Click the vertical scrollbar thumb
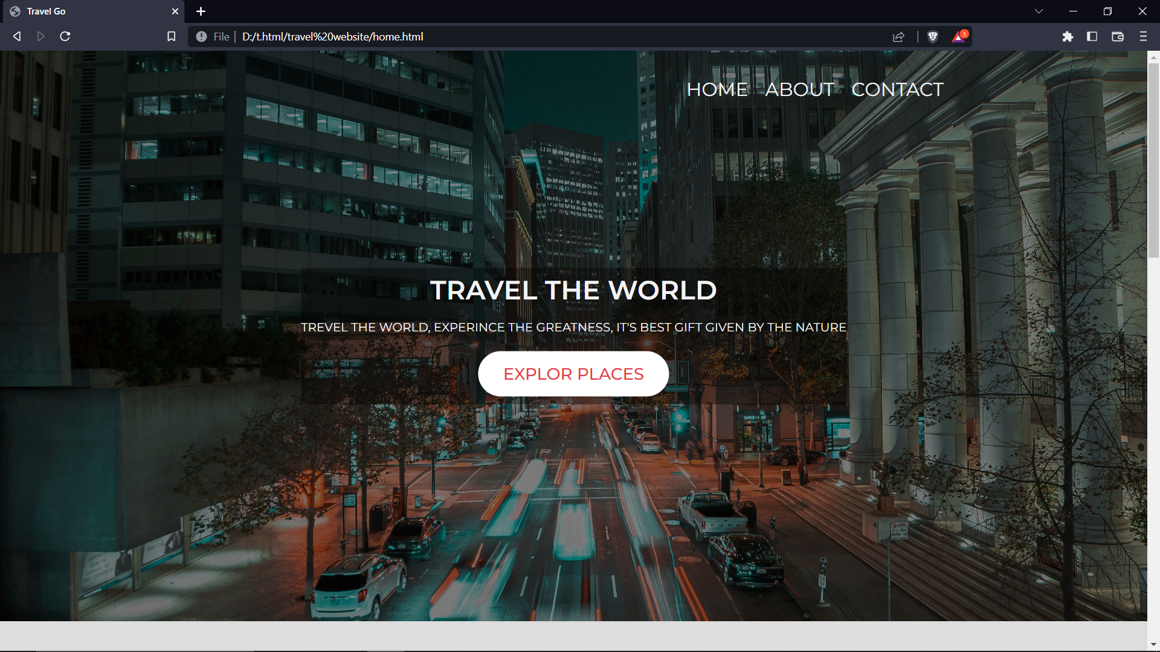This screenshot has width=1160, height=652. [x=1153, y=160]
